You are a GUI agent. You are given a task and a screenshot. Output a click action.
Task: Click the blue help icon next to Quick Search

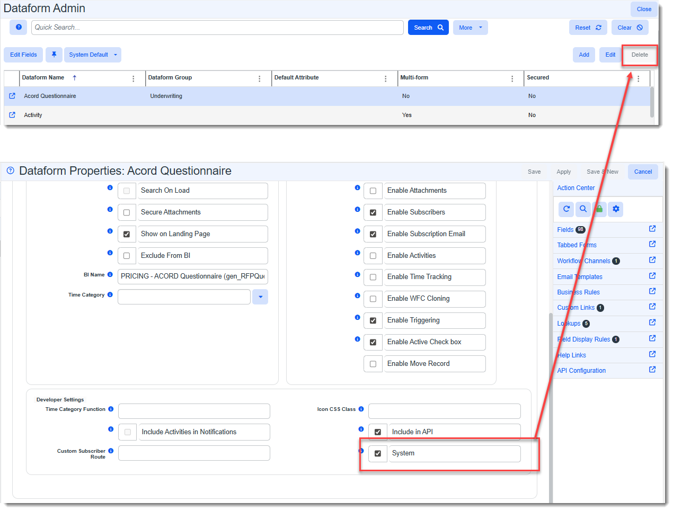coord(19,27)
